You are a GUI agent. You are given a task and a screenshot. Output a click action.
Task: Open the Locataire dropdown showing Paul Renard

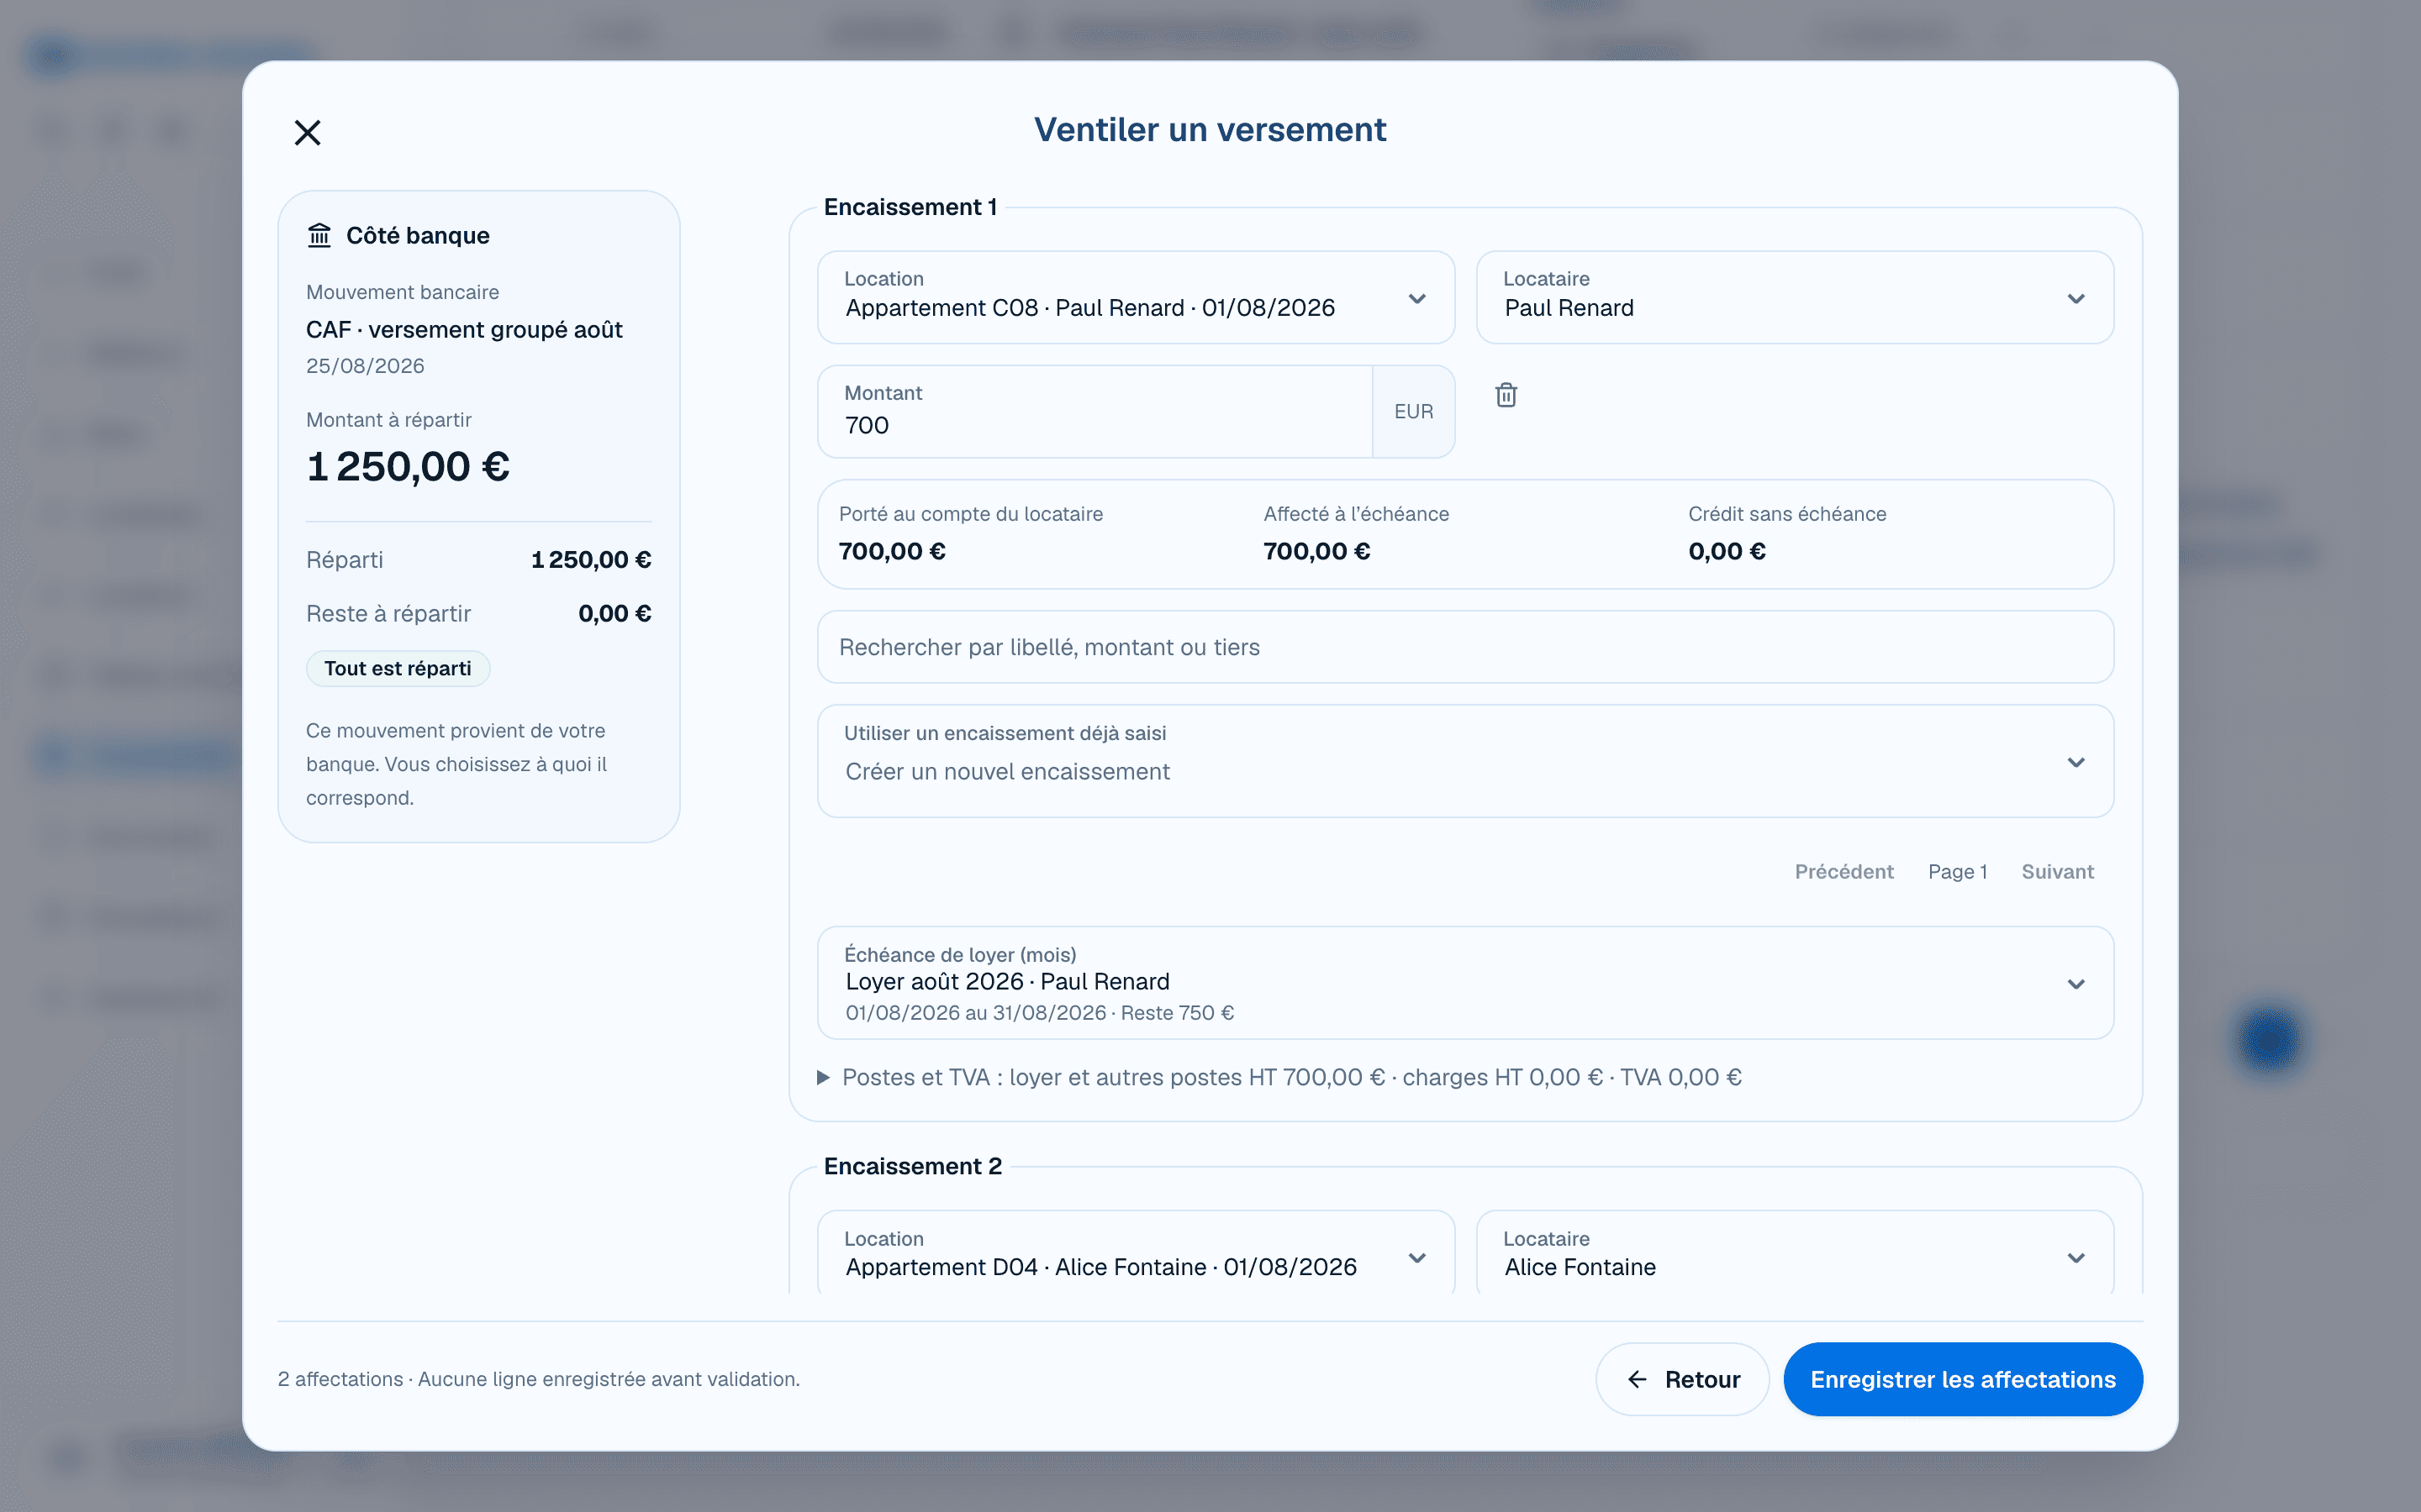[1795, 297]
